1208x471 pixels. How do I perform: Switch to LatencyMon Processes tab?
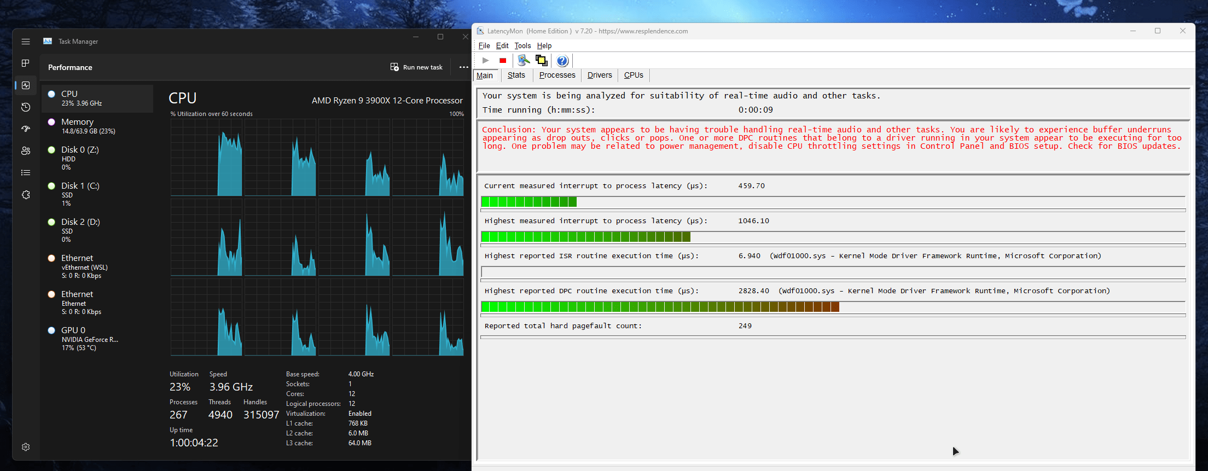[557, 75]
